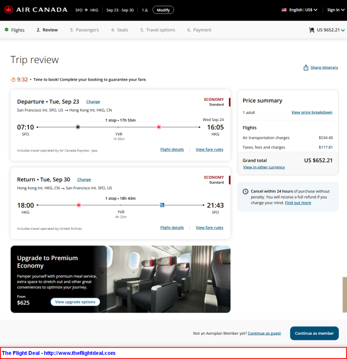Click the YVR 4h 20m layover label

pyautogui.click(x=121, y=214)
